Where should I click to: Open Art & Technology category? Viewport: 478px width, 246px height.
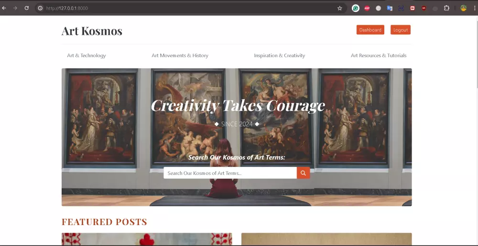tap(87, 55)
